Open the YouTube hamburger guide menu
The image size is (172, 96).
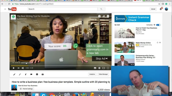tap(5, 9)
